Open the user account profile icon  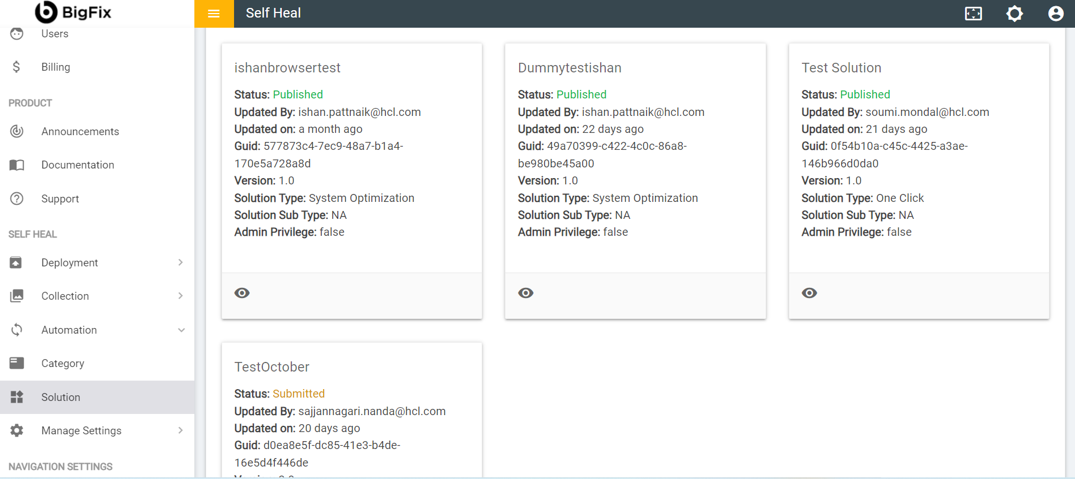pyautogui.click(x=1055, y=14)
